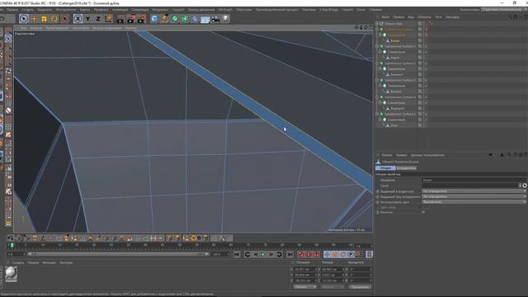Click the position X value field
The image size is (528, 297).
point(304,270)
